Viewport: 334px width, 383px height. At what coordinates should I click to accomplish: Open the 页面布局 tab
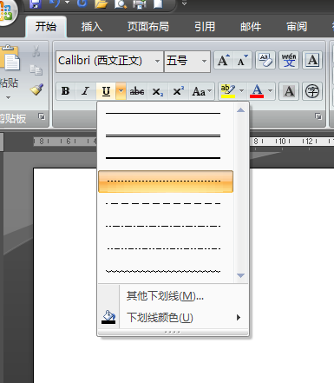pos(148,27)
